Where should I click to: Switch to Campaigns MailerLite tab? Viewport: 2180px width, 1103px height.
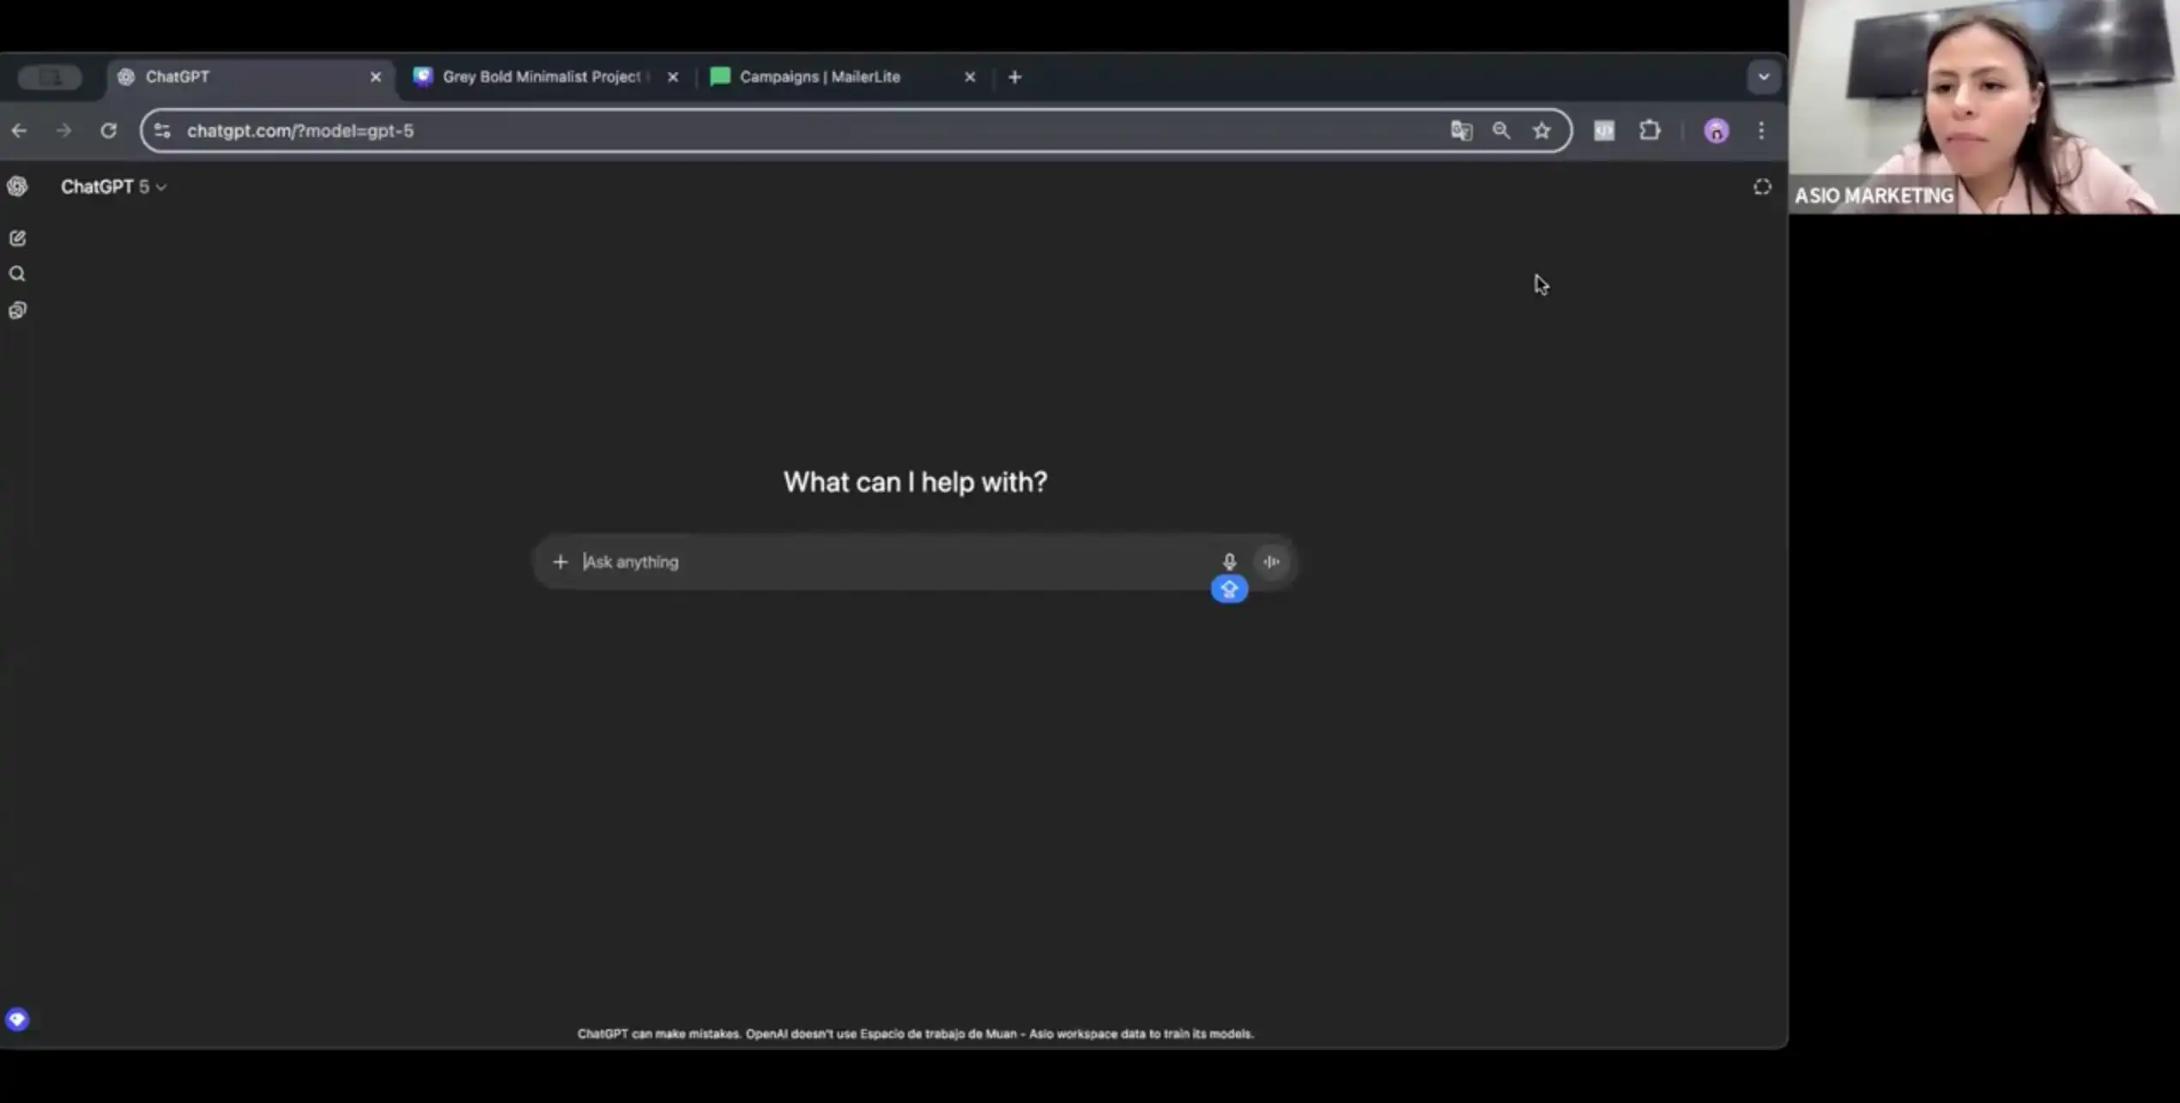tap(820, 77)
